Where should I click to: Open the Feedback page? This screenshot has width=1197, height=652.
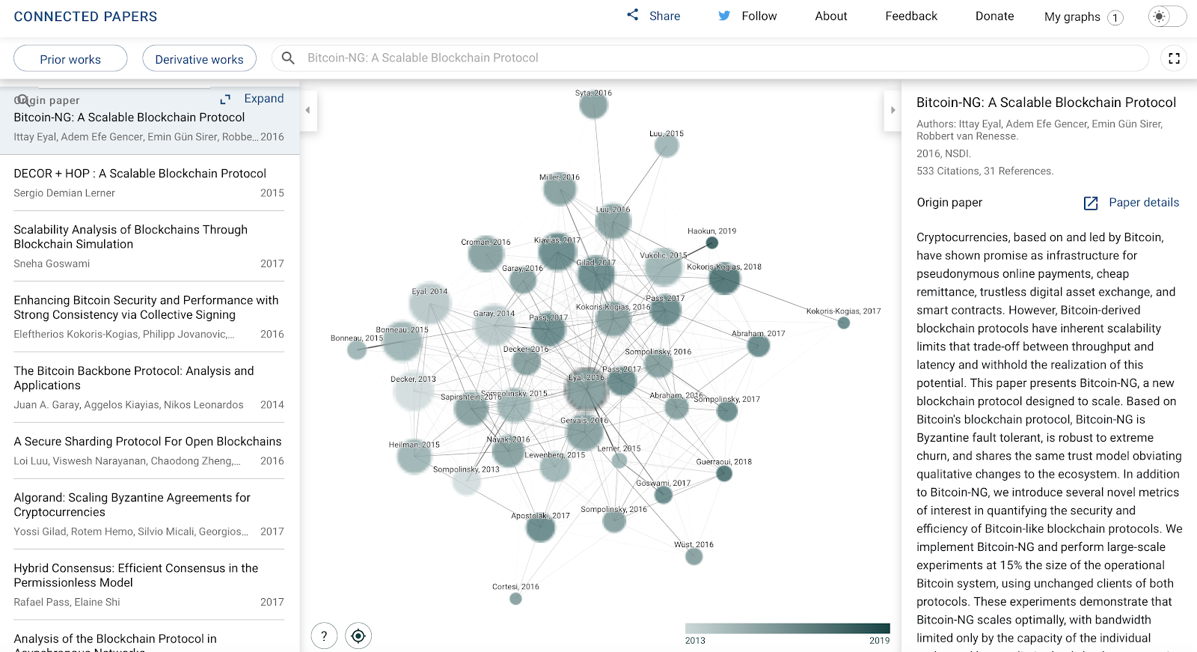point(910,16)
